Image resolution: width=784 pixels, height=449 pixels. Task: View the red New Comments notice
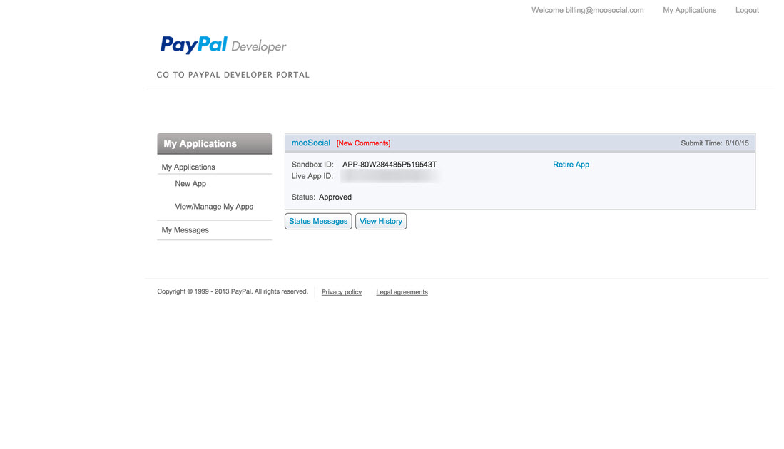coord(363,143)
